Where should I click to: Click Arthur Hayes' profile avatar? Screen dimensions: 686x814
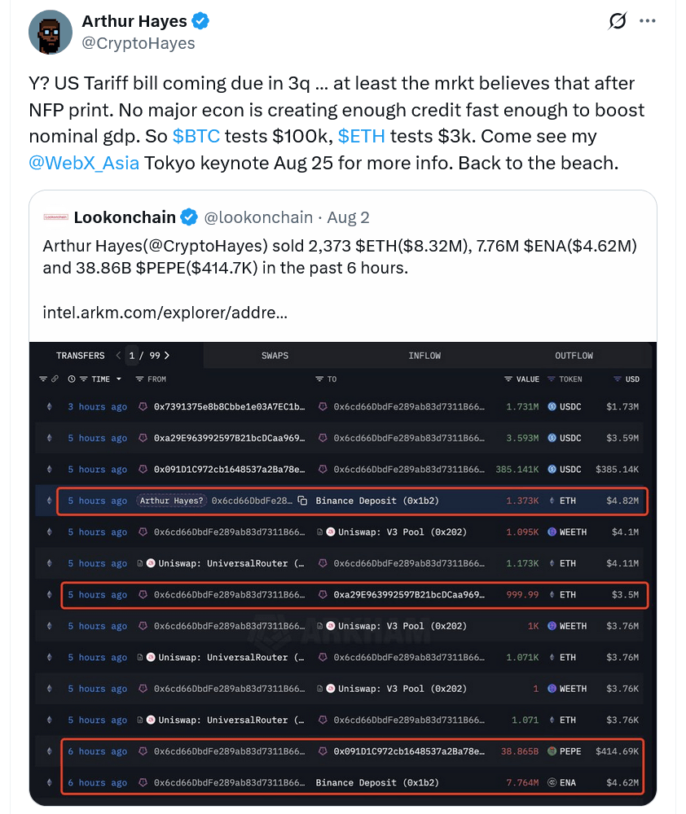point(51,33)
